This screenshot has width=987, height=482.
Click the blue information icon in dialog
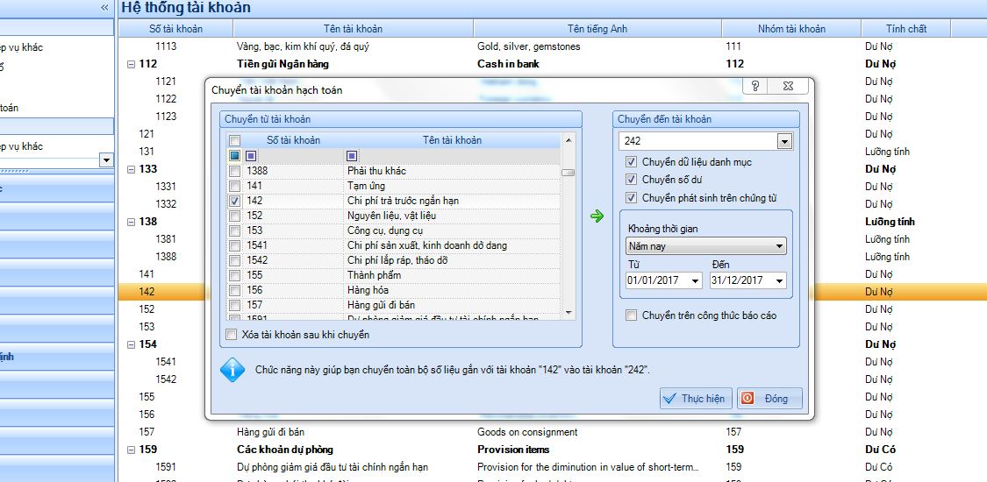point(232,370)
